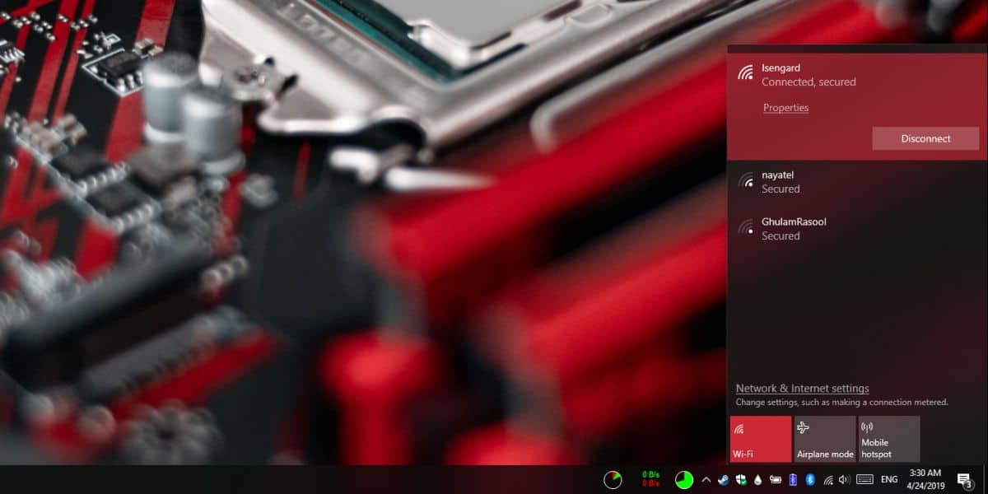The image size is (988, 494).
Task: Open Properties for the Isengard connection
Action: pos(785,107)
